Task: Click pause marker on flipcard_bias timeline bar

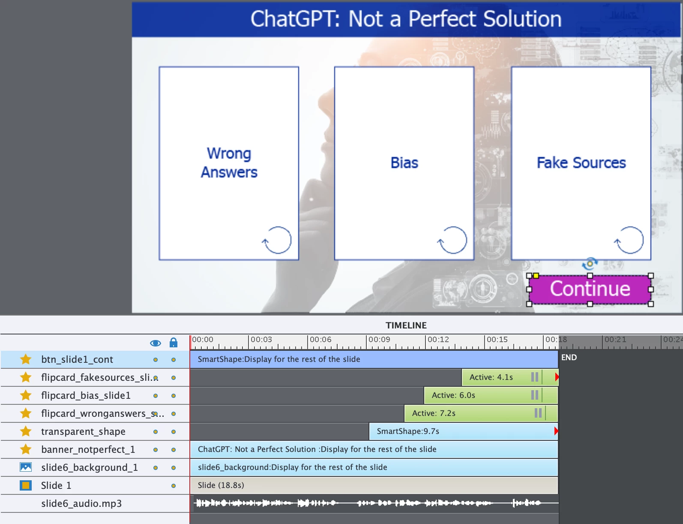Action: click(535, 395)
